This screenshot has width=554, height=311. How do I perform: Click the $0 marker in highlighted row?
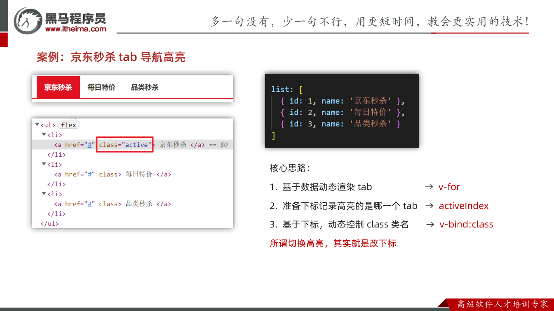point(224,145)
